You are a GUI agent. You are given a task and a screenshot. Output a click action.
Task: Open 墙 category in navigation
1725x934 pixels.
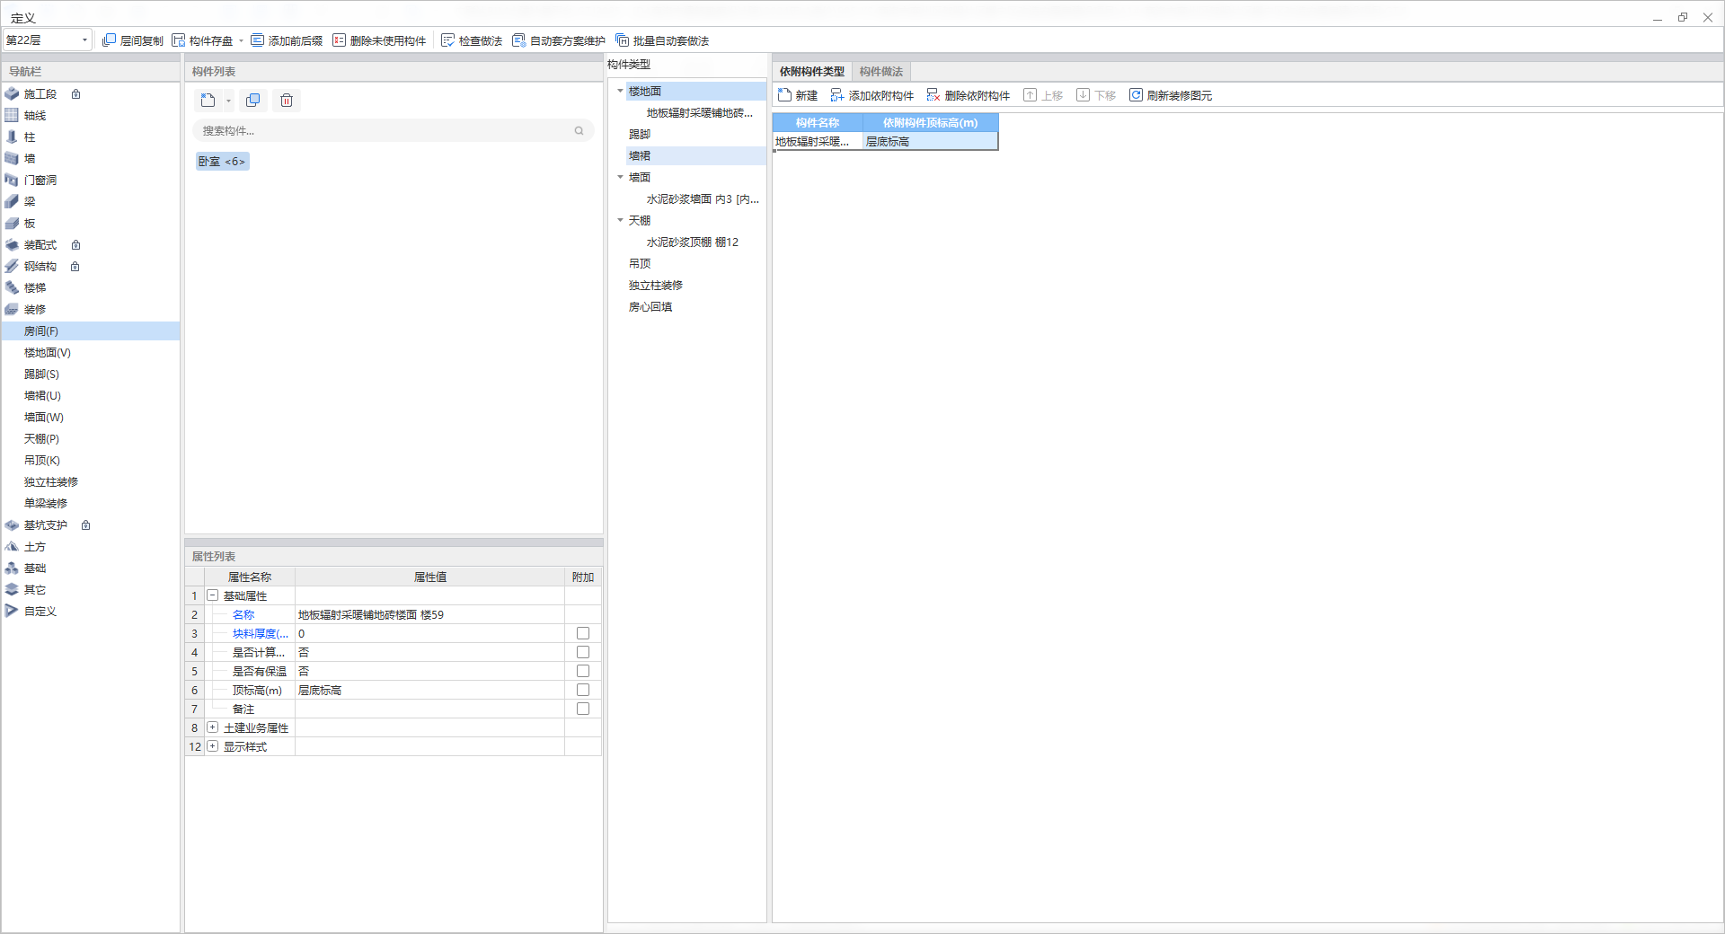[30, 159]
